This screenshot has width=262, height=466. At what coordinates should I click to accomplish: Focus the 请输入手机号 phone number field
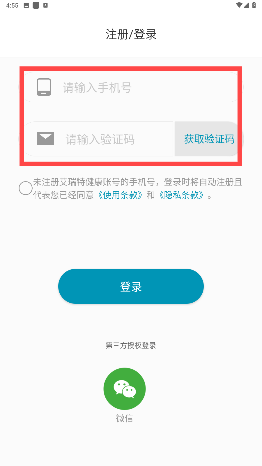[x=131, y=87]
